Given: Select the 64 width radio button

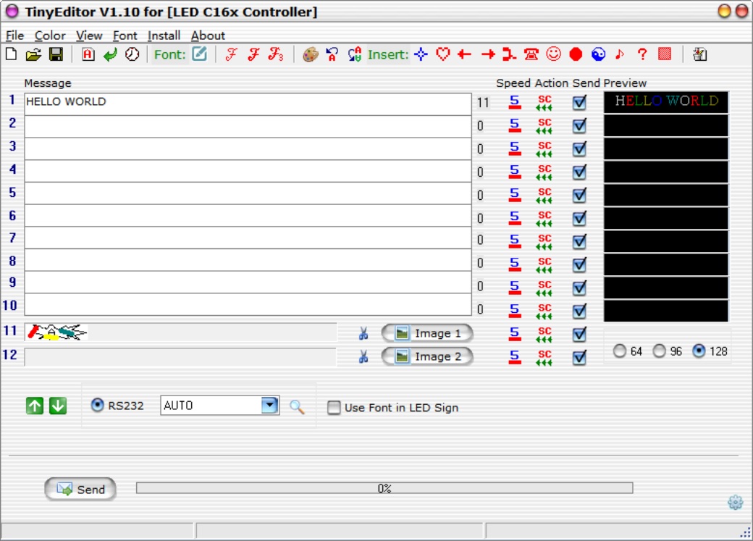Looking at the screenshot, I should point(620,351).
